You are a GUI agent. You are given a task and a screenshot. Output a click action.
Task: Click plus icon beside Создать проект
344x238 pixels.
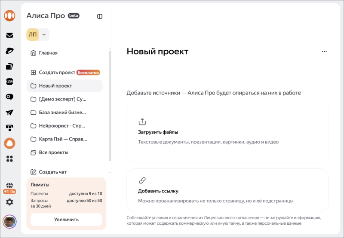[x=33, y=73]
